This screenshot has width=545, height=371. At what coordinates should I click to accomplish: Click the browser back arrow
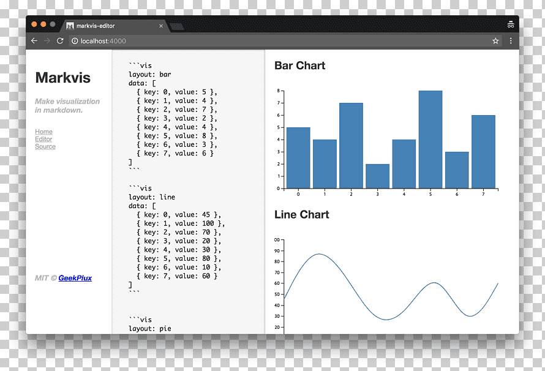pos(34,40)
